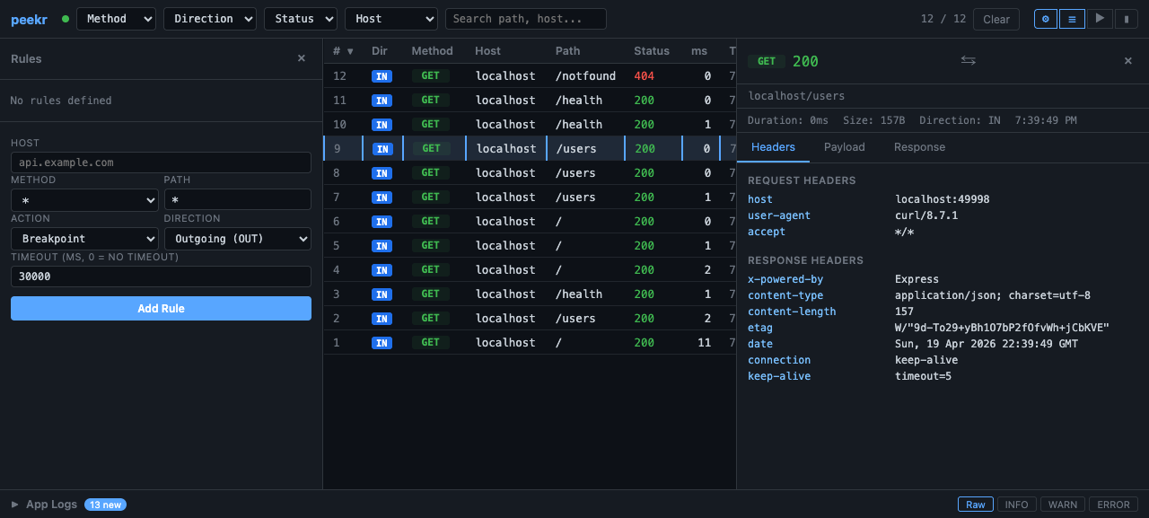Viewport: 1149px width, 518px height.
Task: Click the TIMEOUT 30000 input
Action: pyautogui.click(x=161, y=277)
